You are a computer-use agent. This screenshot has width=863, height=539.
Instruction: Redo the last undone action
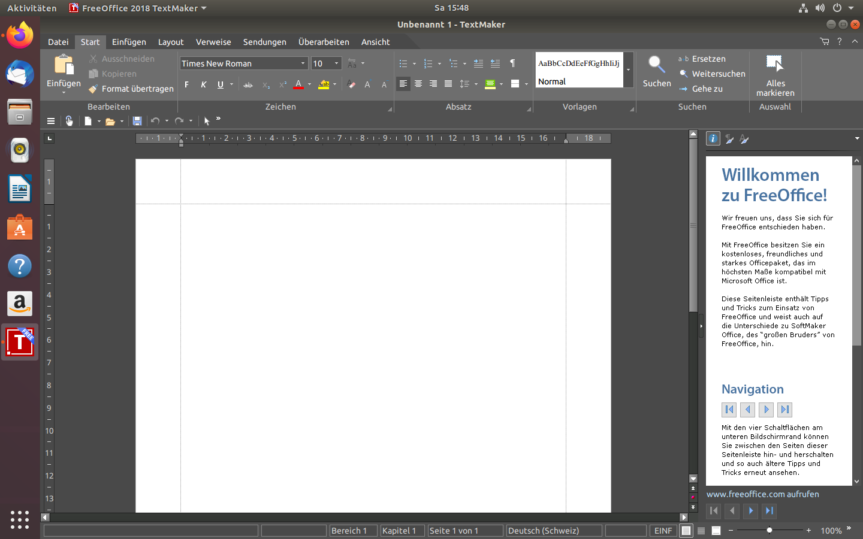[x=179, y=121]
